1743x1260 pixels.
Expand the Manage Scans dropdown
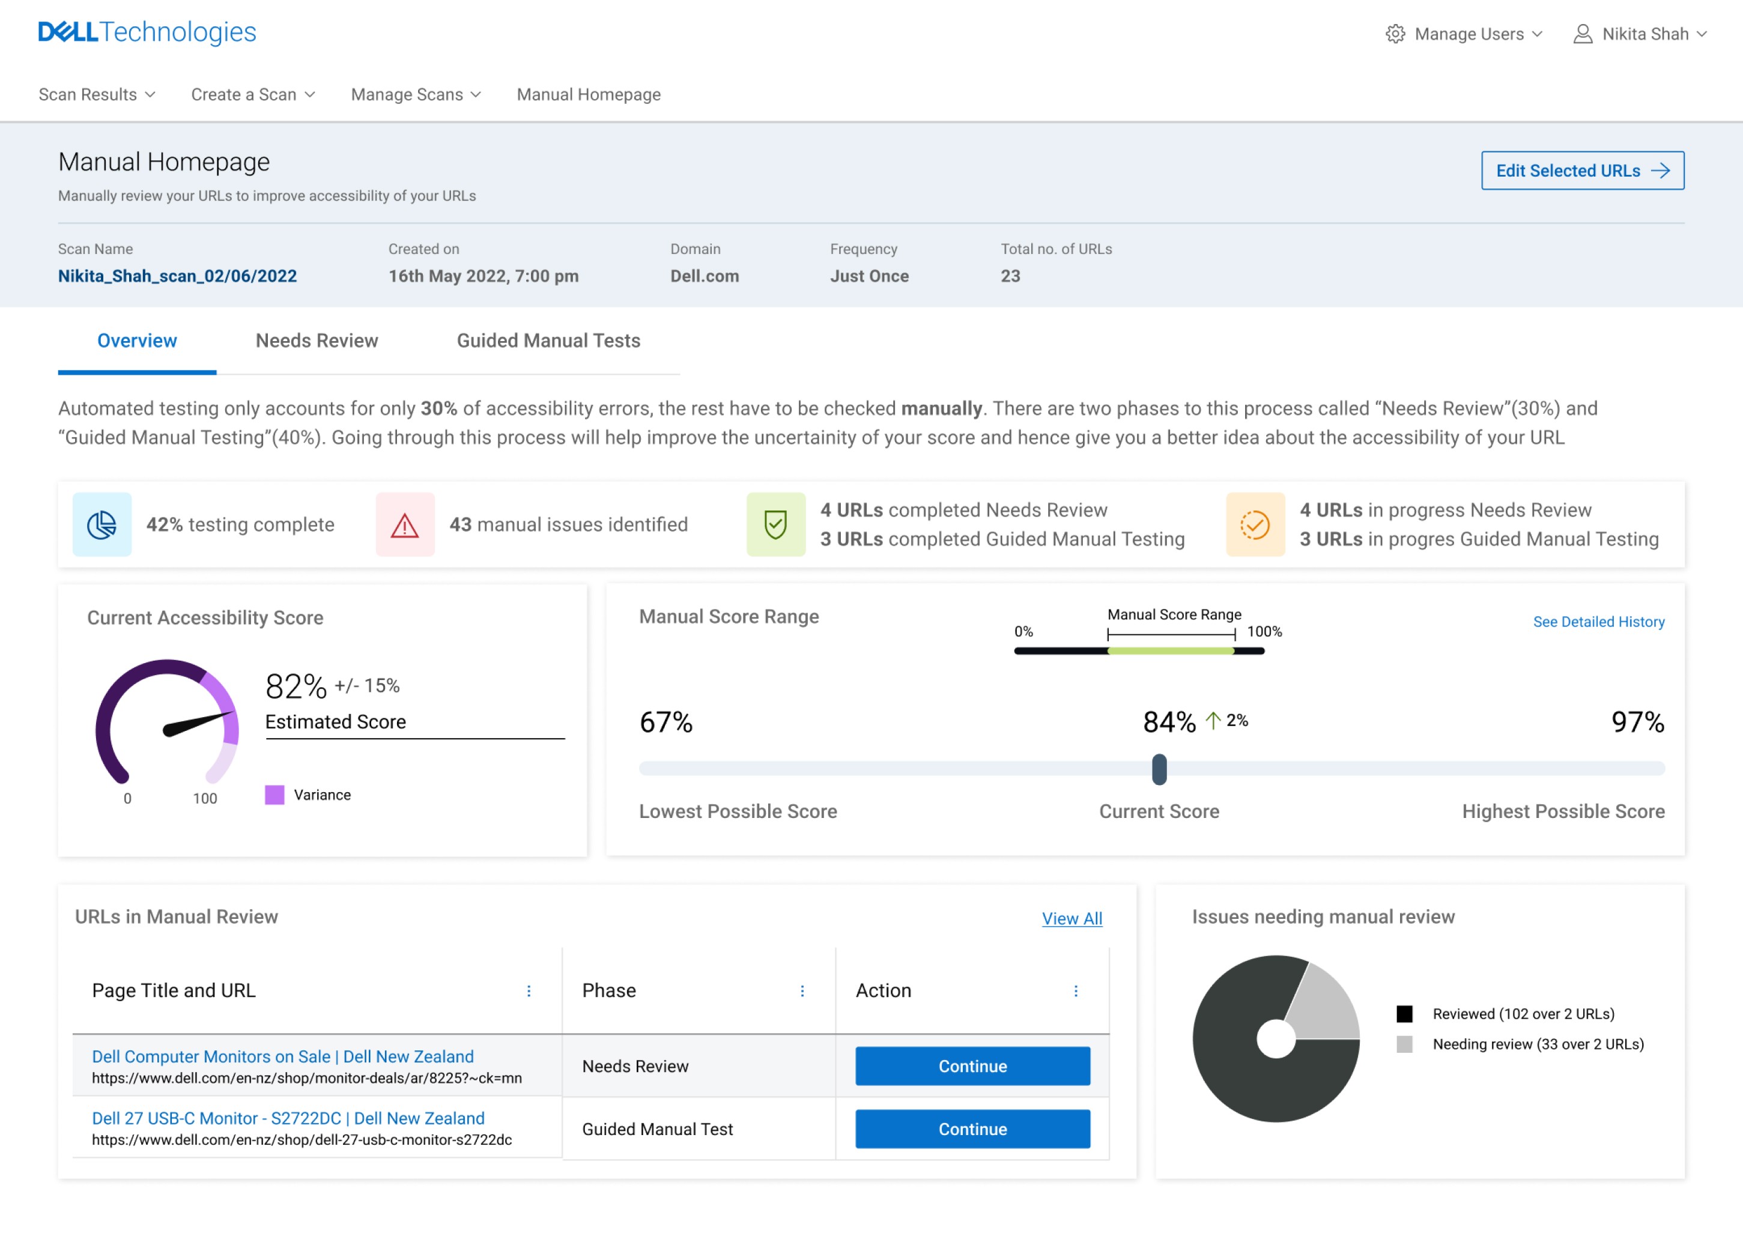tap(416, 94)
